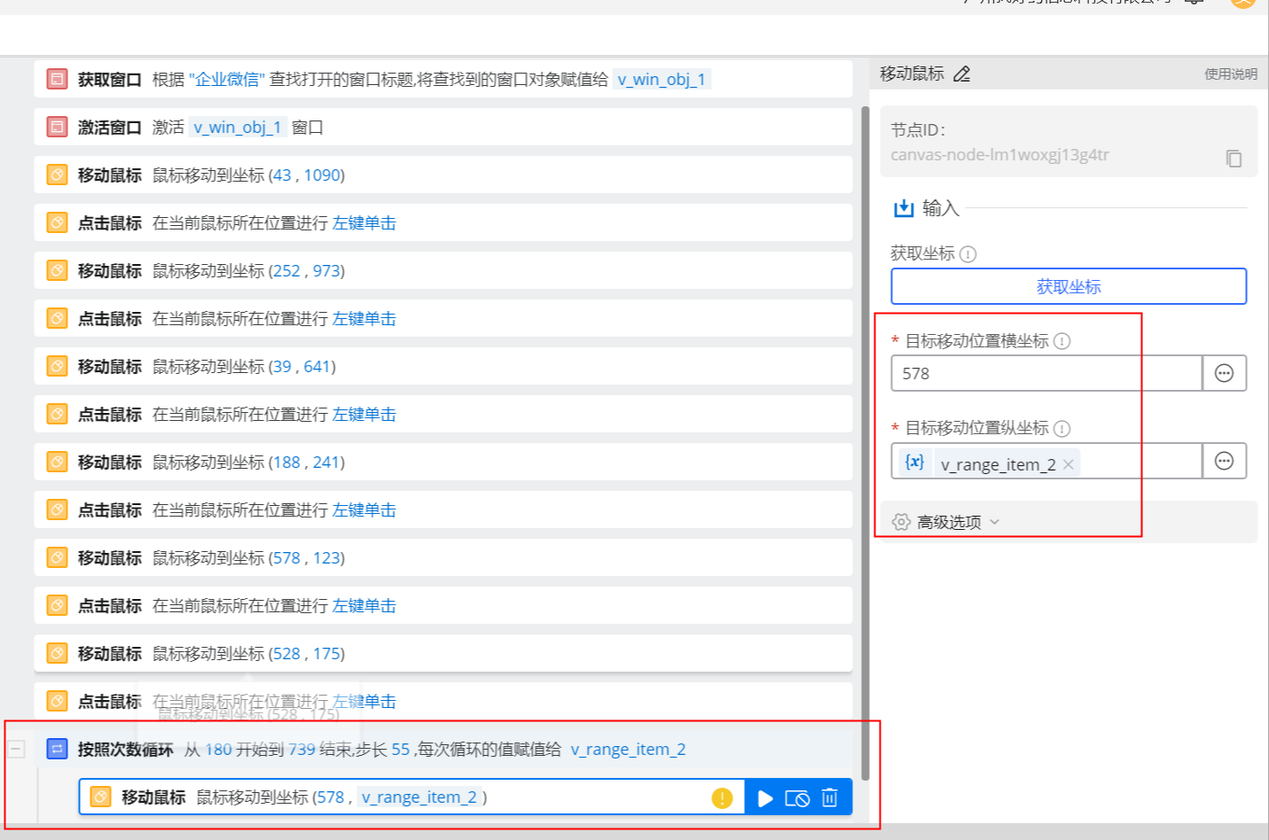Click the 移动鼠标 title in properties panel
Screen dimensions: 1269x840
coord(912,74)
